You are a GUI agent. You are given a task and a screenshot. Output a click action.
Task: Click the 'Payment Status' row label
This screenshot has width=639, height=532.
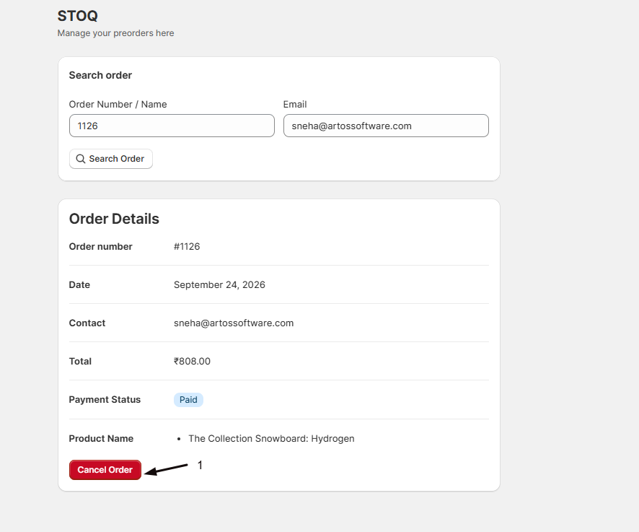(105, 399)
